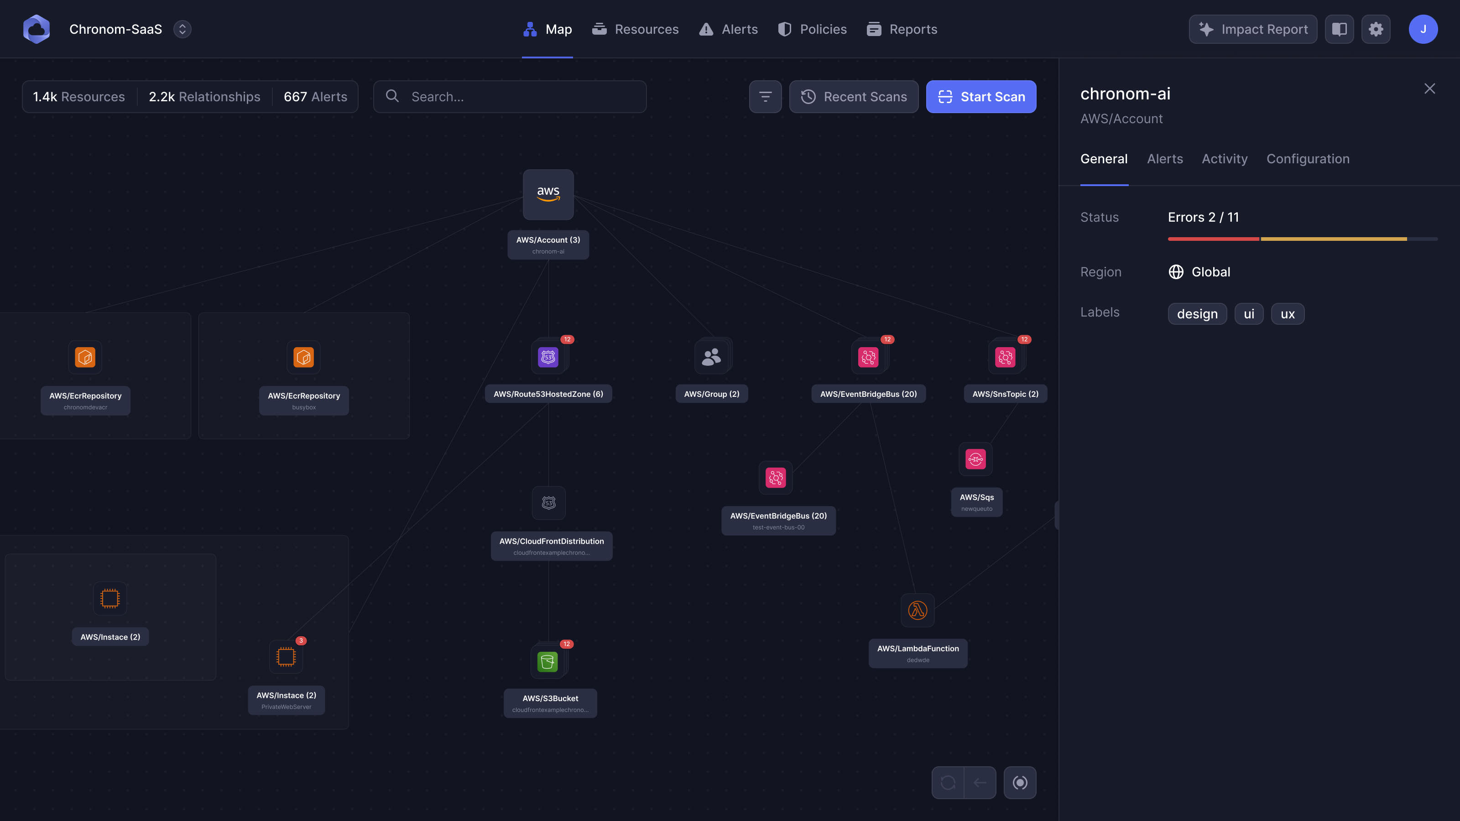Toggle the side panel layout button
Image resolution: width=1460 pixels, height=821 pixels.
pos(1339,29)
